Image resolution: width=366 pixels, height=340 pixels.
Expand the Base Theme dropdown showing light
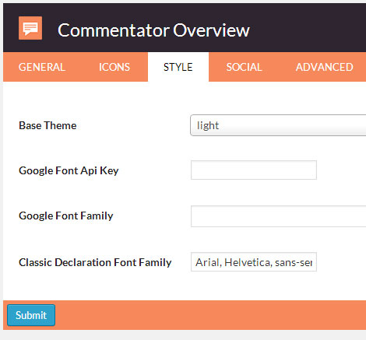[278, 125]
